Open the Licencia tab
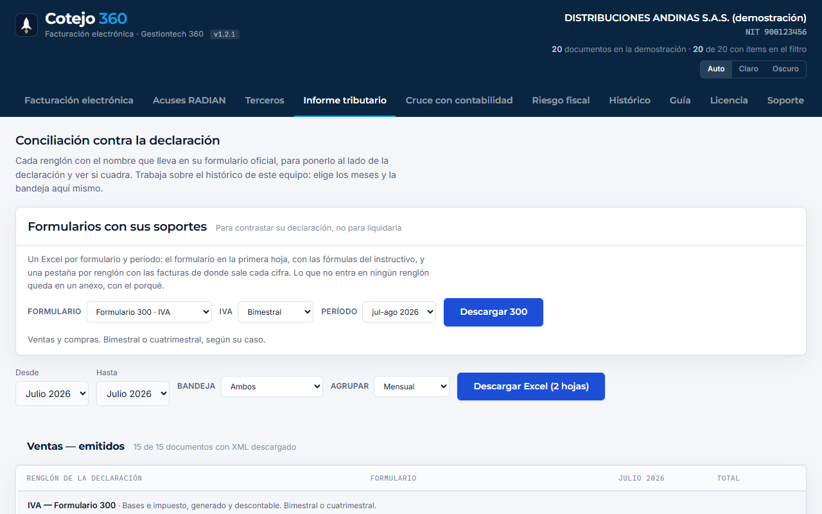Viewport: 822px width, 514px height. point(729,100)
